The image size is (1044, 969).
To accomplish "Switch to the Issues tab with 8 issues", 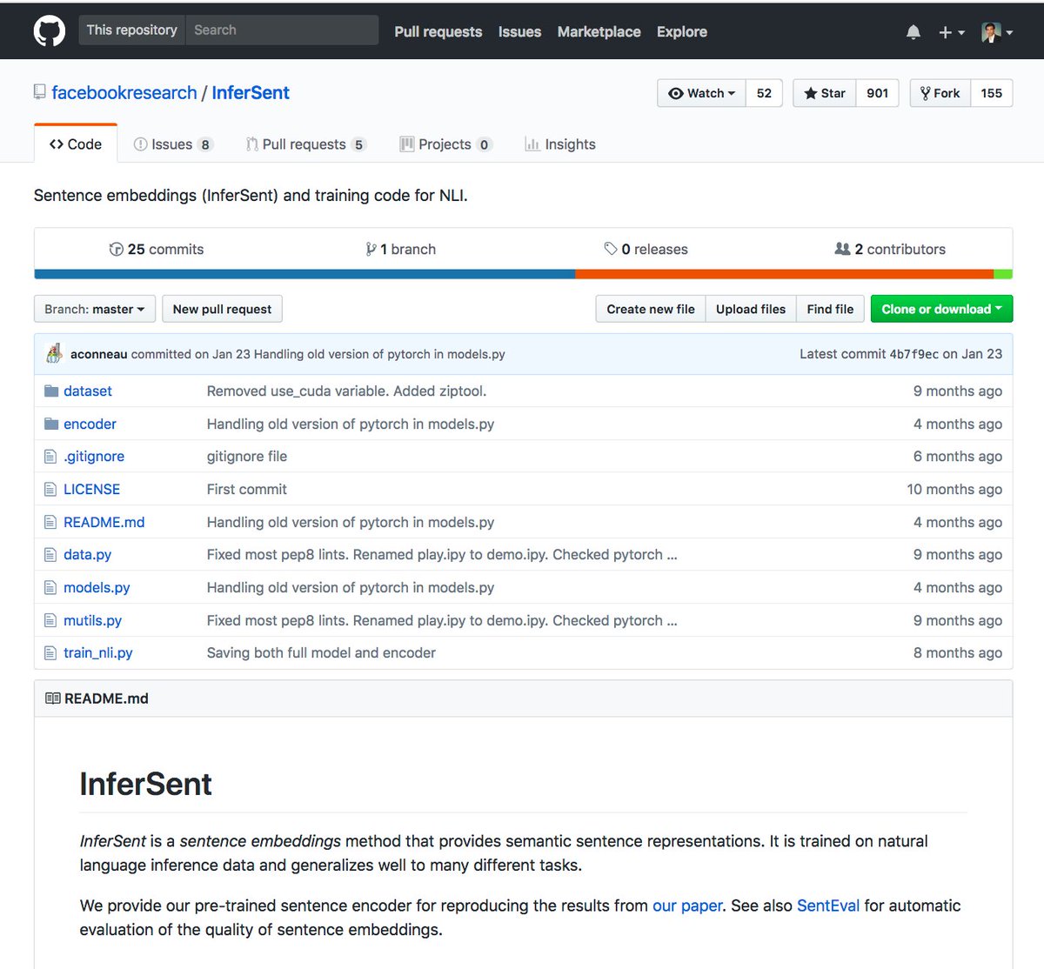I will tap(173, 144).
